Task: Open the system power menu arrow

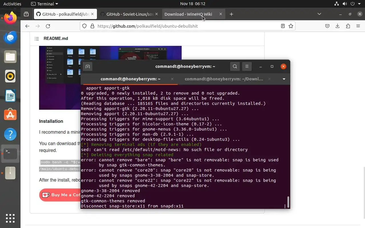Action: tap(359, 4)
